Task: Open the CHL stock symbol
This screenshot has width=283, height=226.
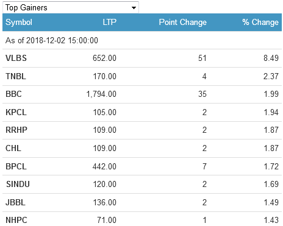Action: click(13, 148)
